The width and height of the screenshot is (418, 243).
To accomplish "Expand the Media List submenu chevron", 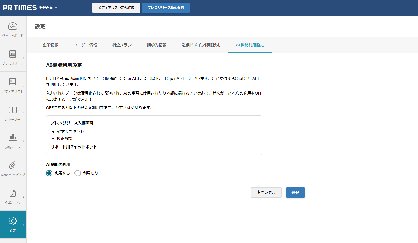I will [24, 86].
